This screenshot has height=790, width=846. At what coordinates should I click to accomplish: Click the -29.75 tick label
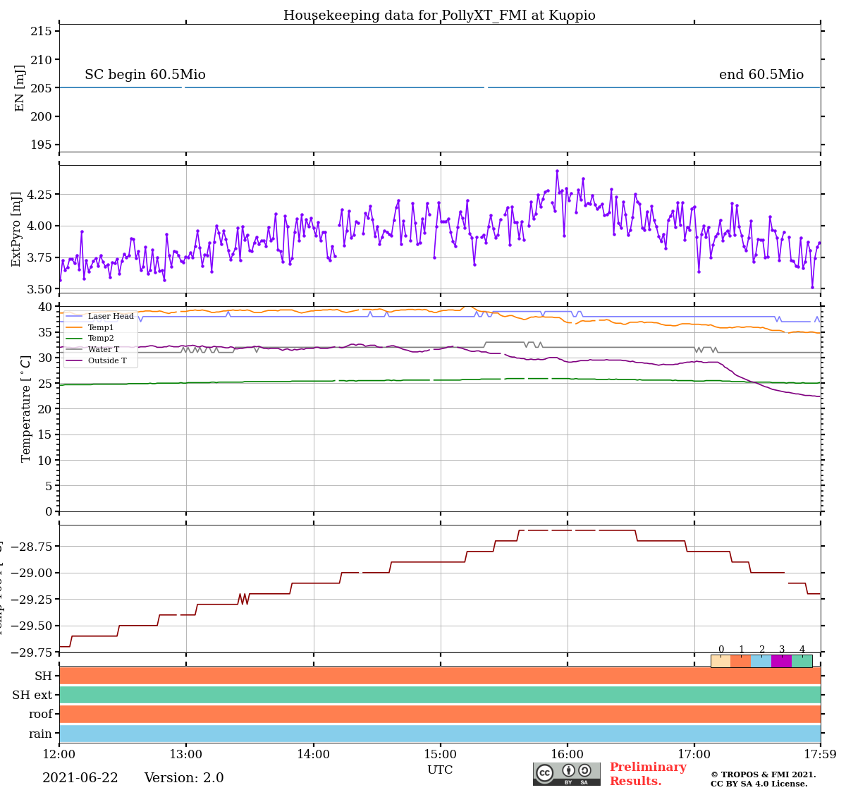click(x=32, y=652)
